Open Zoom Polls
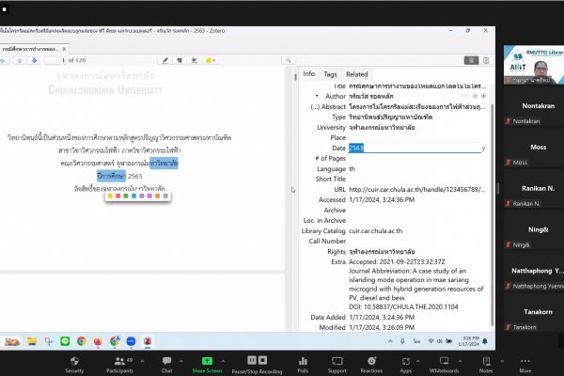Screen dimensions: 564x376 pyautogui.click(x=303, y=365)
